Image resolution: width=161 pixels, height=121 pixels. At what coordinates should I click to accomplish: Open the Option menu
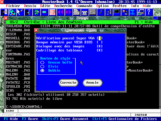pos(102,6)
